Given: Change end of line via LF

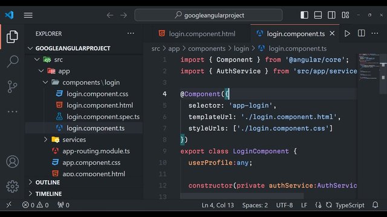Looking at the screenshot, I should click(304, 205).
